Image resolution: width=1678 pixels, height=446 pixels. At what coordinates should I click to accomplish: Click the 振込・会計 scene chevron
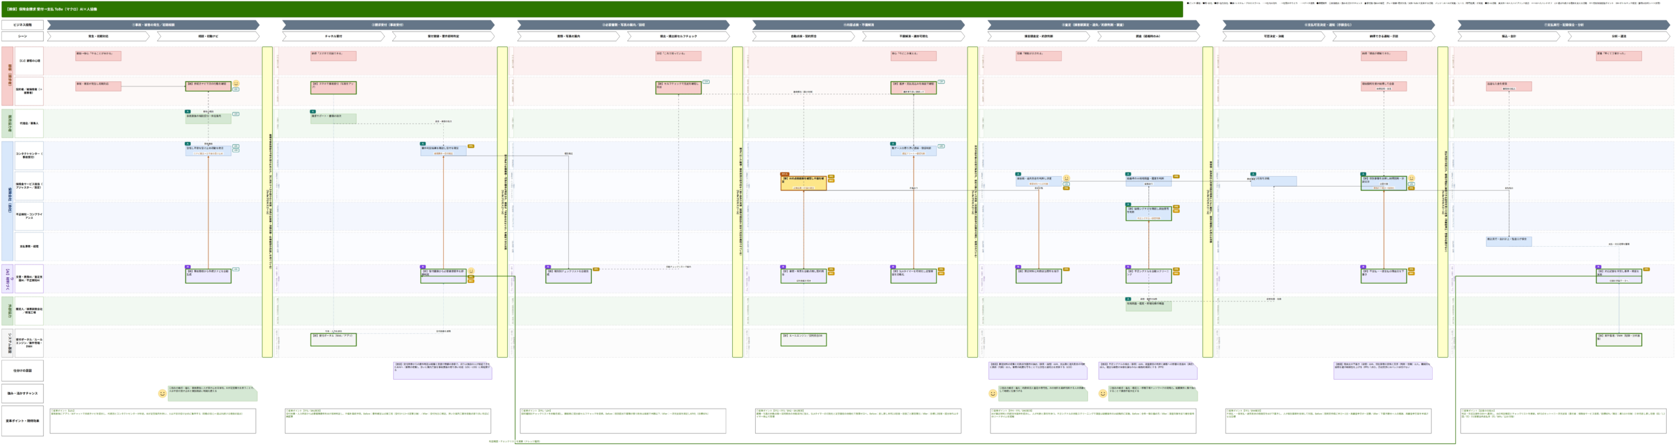pos(1509,36)
